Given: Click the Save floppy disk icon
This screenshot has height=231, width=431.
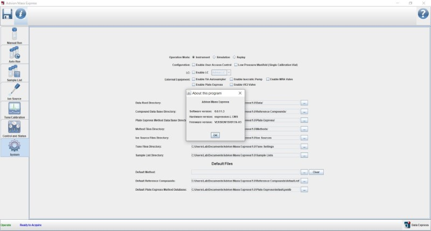Looking at the screenshot, I should [x=8, y=15].
